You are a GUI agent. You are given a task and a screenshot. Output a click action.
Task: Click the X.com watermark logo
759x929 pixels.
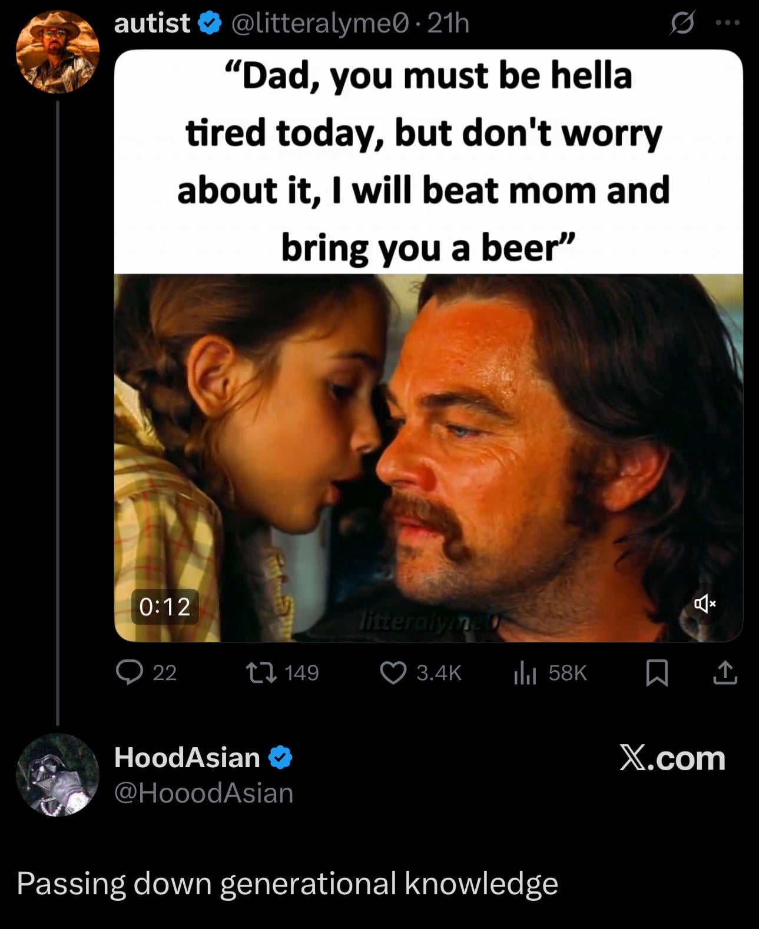pyautogui.click(x=672, y=758)
